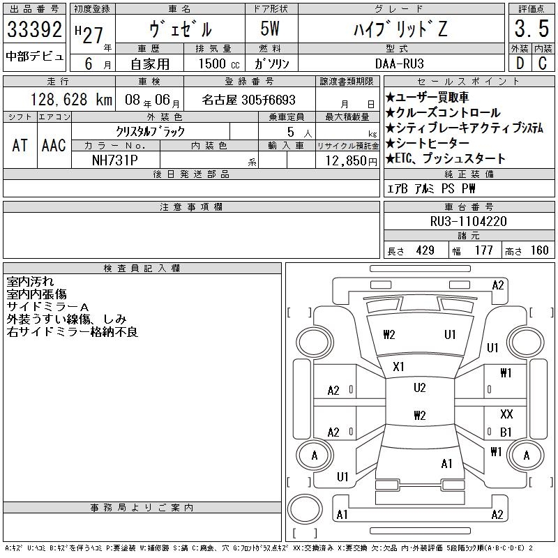Viewport: 558px width, 558px height.
Task: Select the width value 177
Action: [483, 250]
